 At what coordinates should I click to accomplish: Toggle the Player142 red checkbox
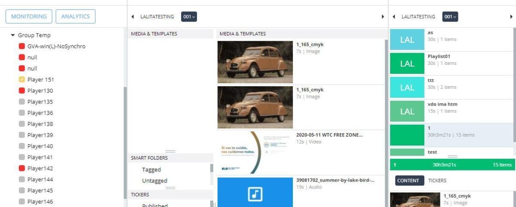pos(21,168)
